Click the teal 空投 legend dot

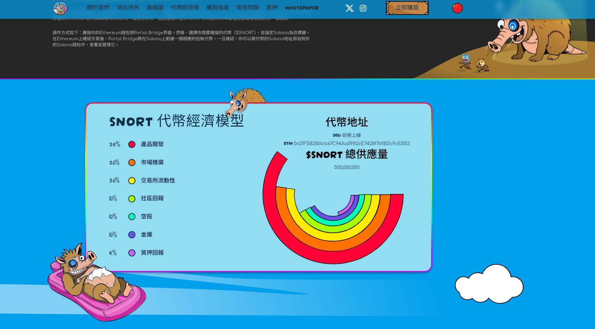[x=132, y=217]
